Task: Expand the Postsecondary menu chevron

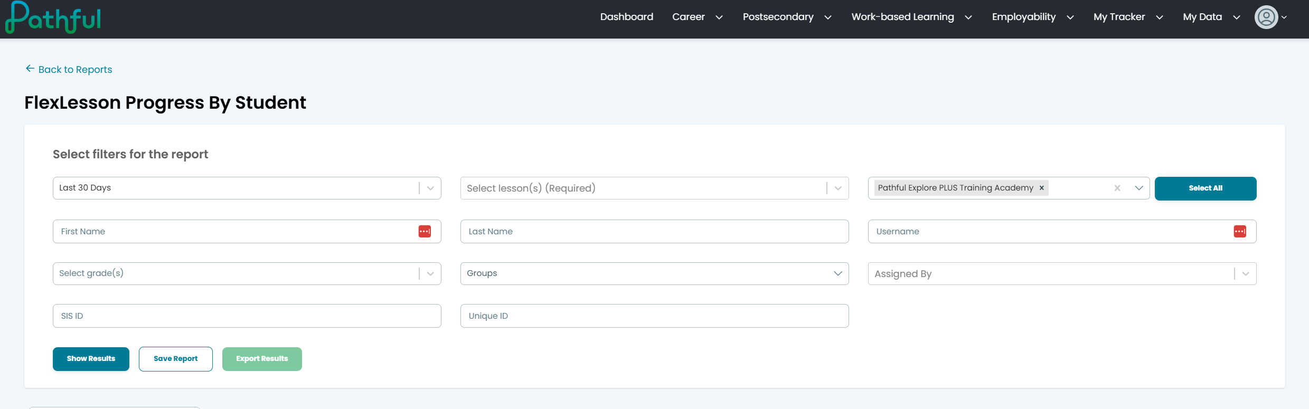Action: pos(828,17)
